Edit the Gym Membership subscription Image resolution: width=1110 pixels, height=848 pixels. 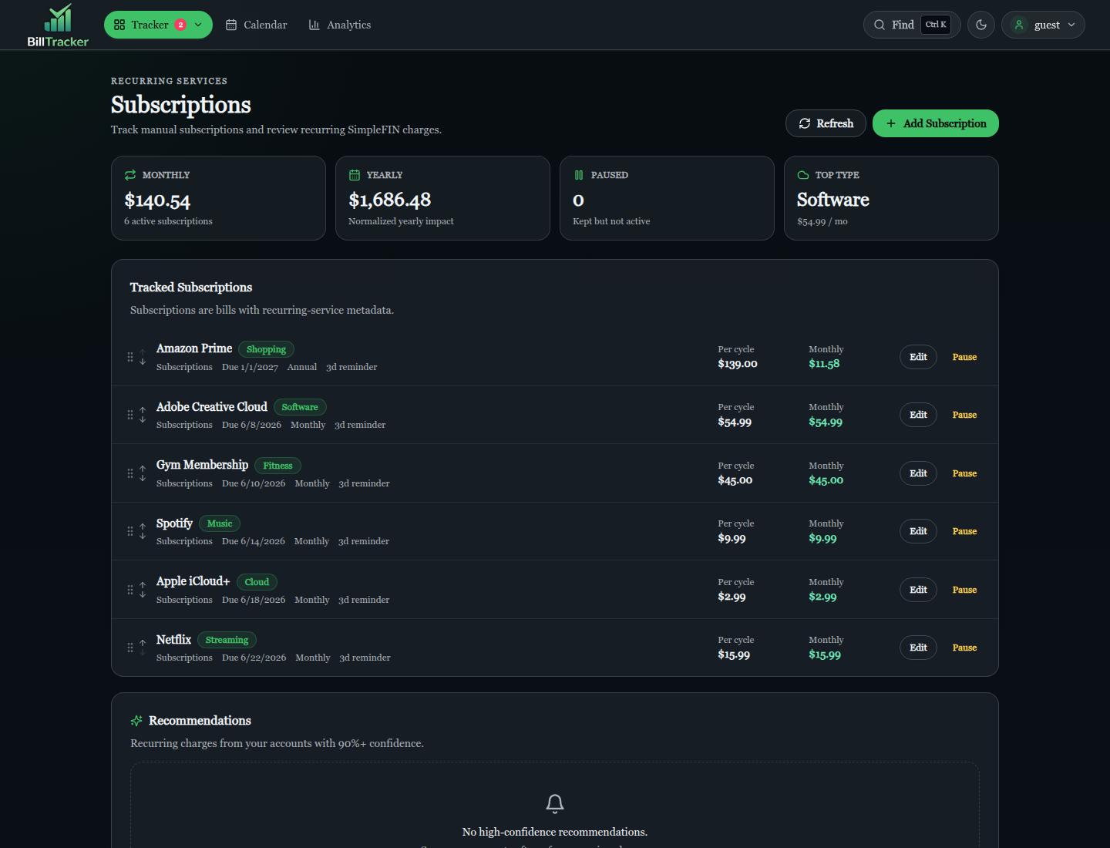pos(918,473)
